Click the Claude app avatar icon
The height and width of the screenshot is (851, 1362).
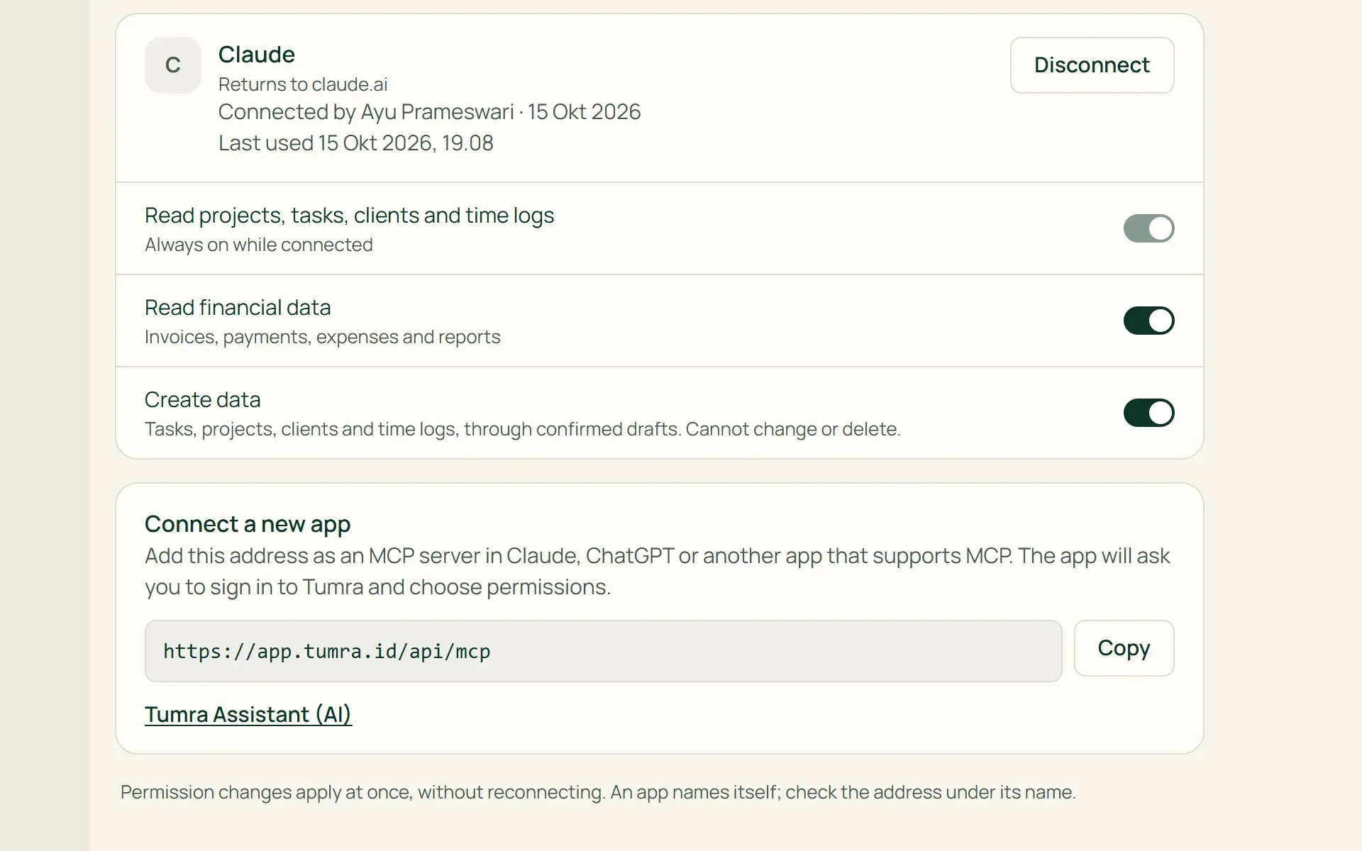[x=173, y=65]
